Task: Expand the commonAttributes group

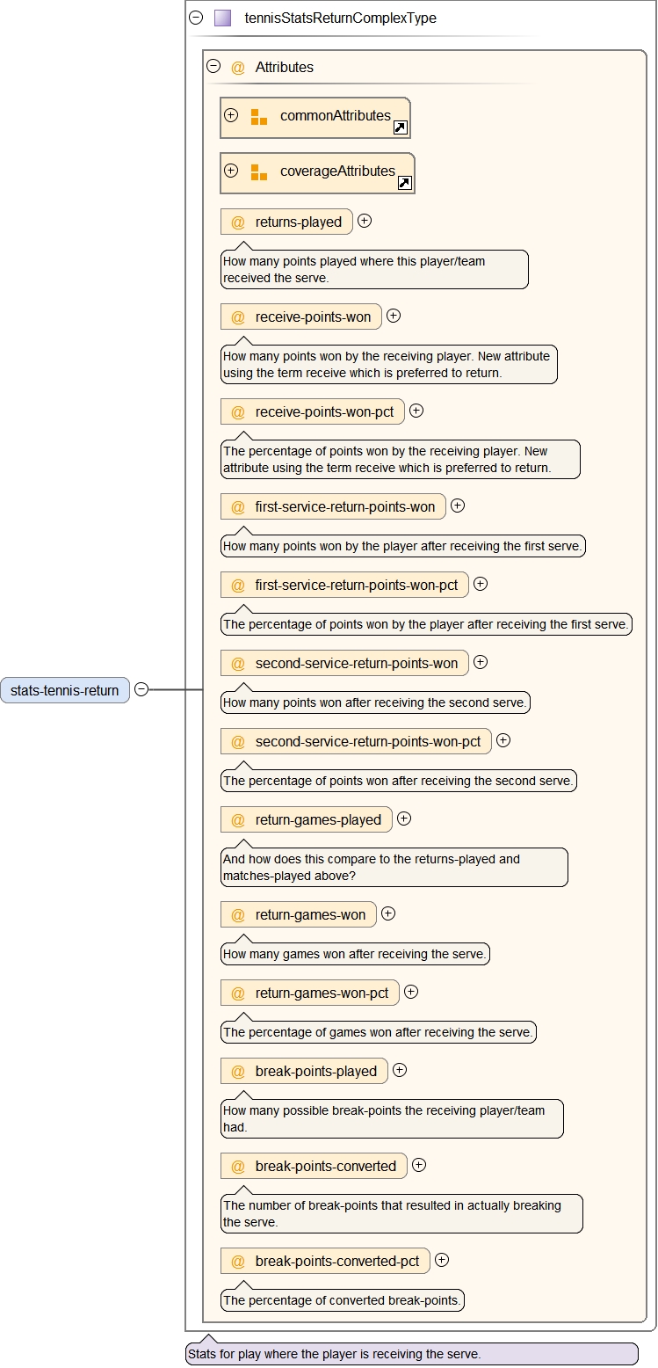Action: [x=231, y=115]
